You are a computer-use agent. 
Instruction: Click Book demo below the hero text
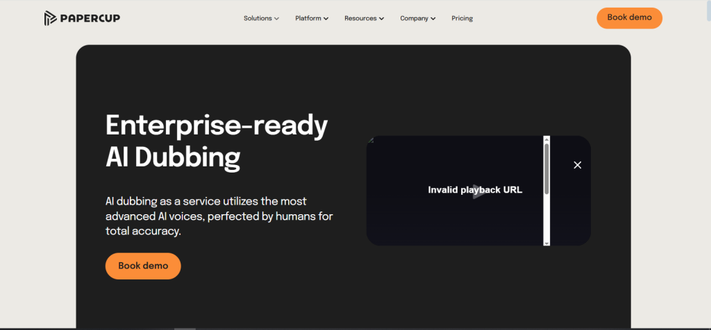(143, 266)
